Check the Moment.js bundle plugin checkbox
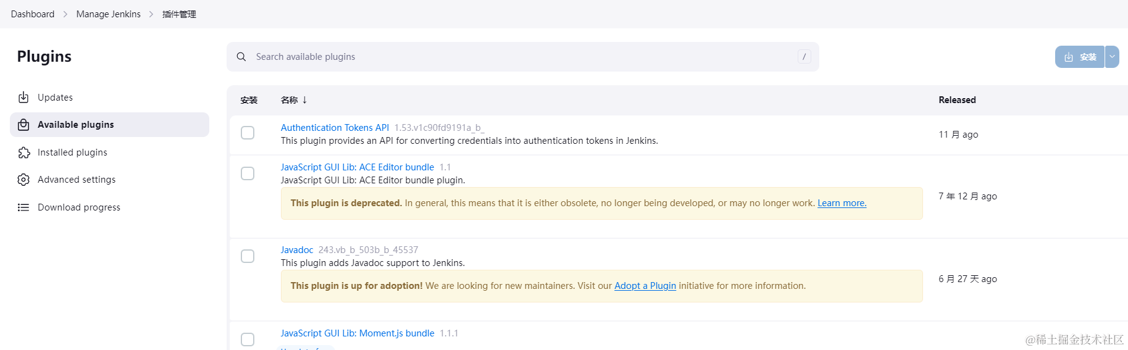This screenshot has height=350, width=1128. click(x=248, y=340)
